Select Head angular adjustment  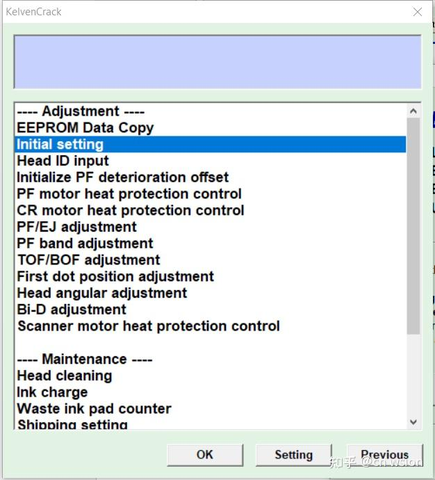tap(101, 293)
